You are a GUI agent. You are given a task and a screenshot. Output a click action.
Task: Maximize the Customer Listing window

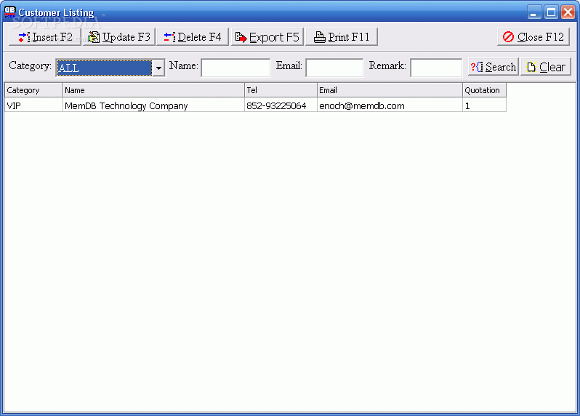[x=551, y=12]
